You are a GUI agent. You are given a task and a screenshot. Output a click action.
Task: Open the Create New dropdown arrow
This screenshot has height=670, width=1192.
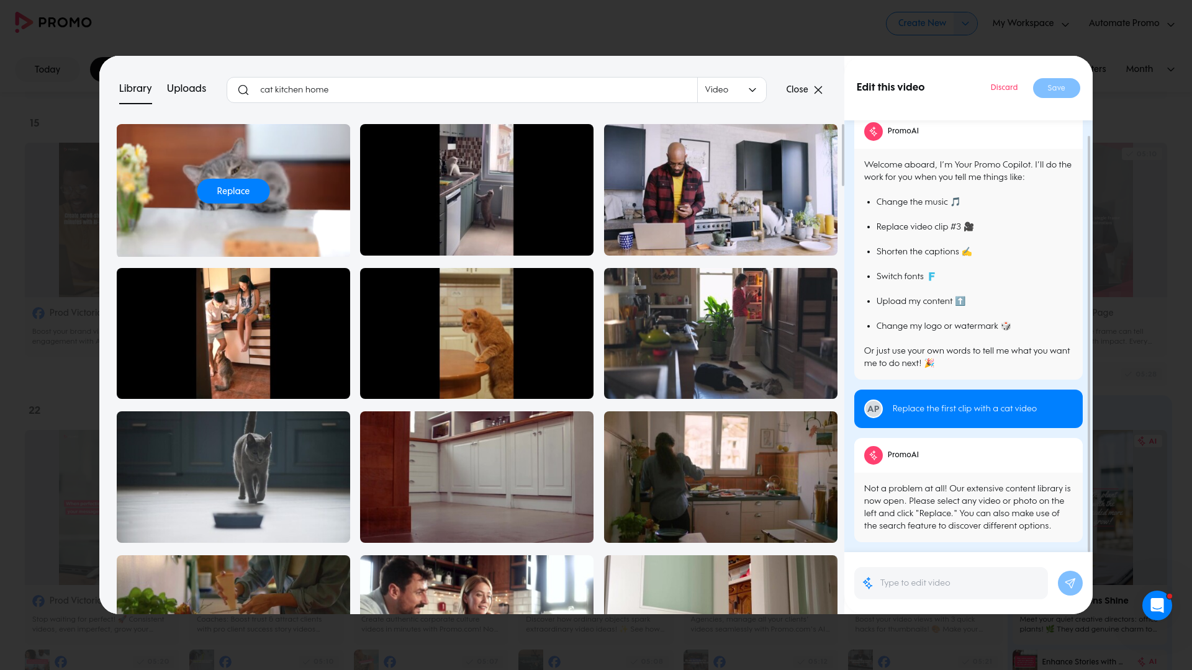click(965, 24)
